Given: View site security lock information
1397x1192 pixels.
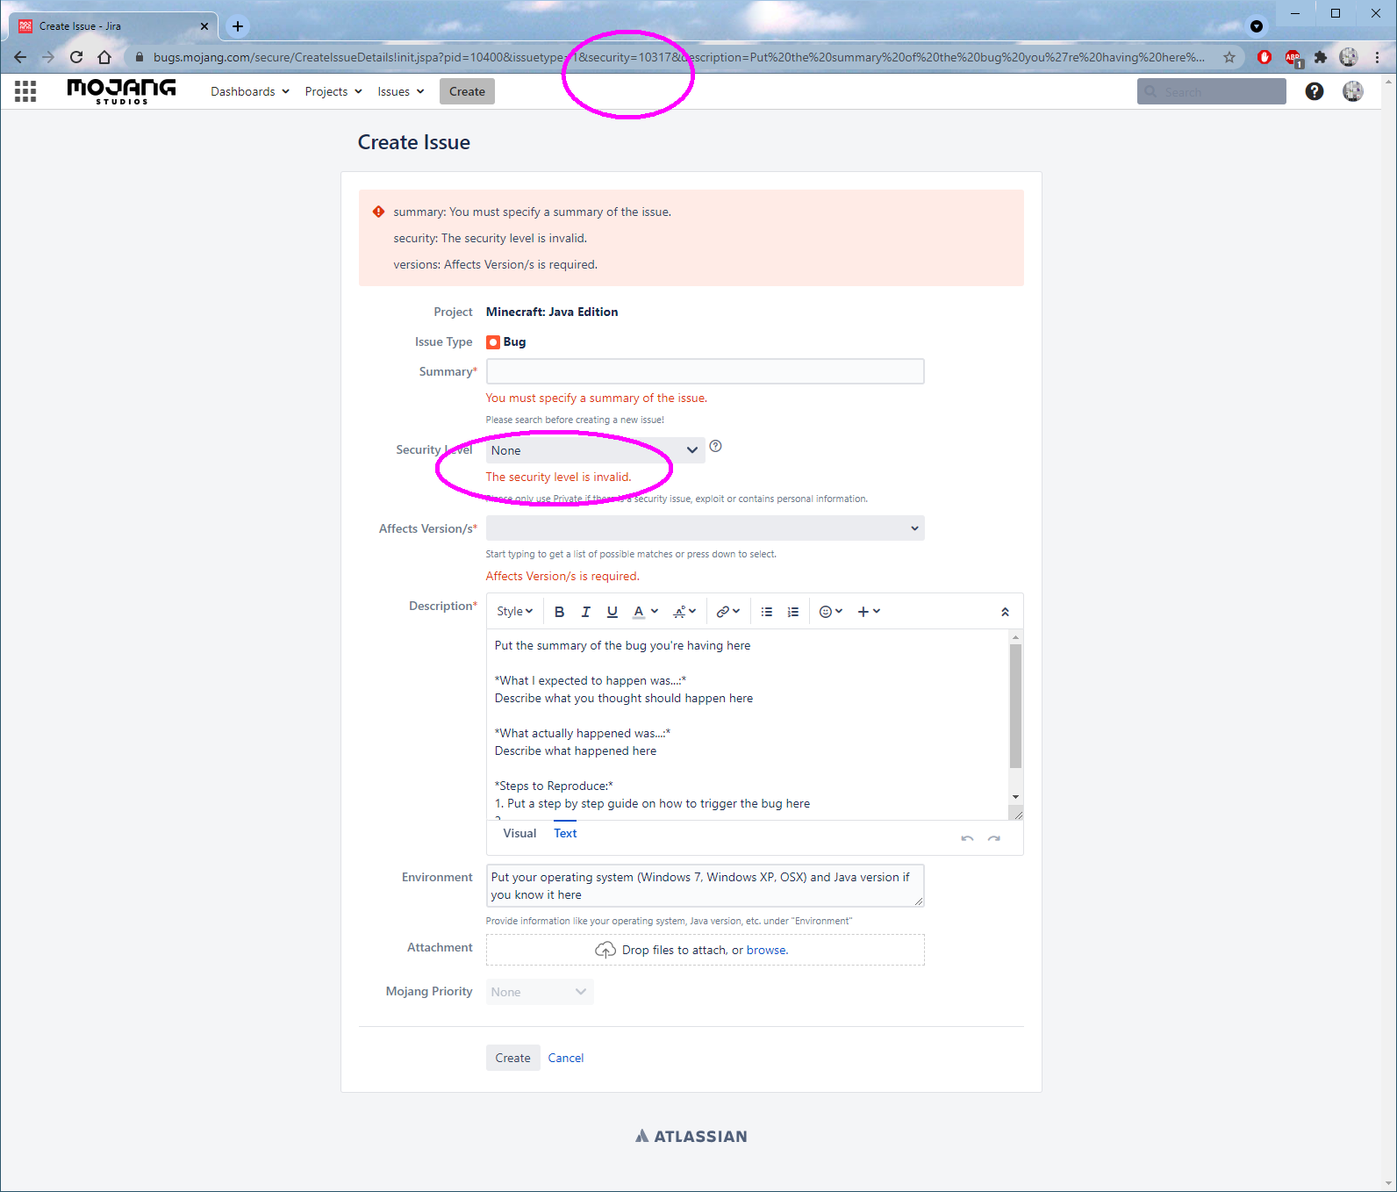Looking at the screenshot, I should point(139,57).
